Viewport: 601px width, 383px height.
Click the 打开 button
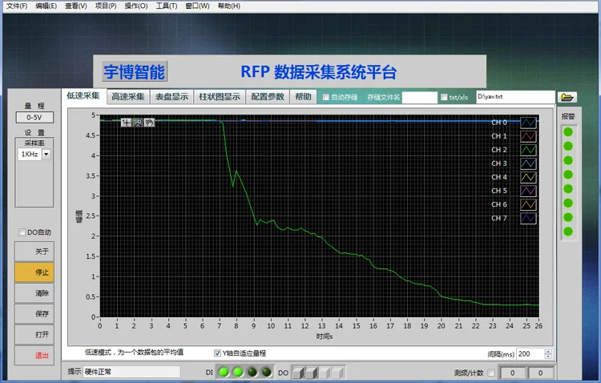tap(34, 334)
